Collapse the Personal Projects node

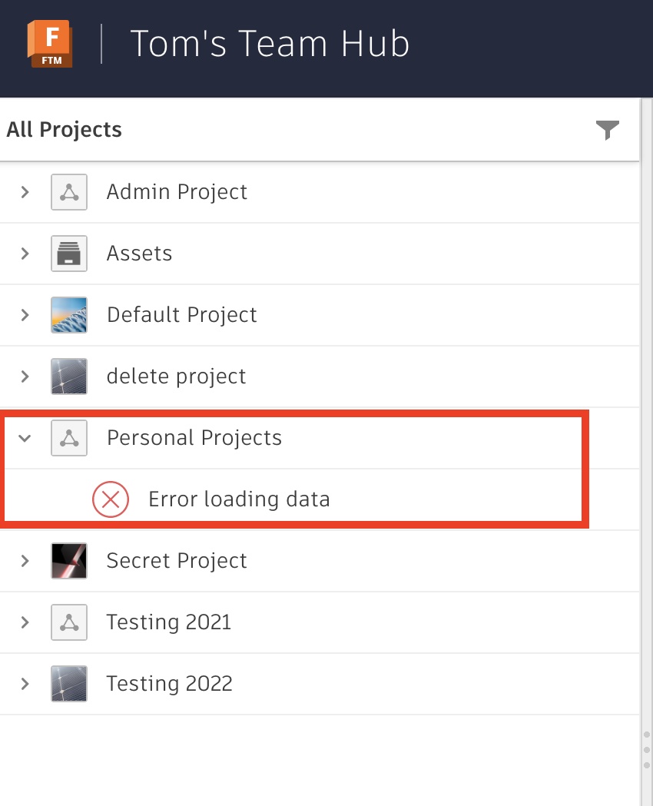click(x=25, y=438)
